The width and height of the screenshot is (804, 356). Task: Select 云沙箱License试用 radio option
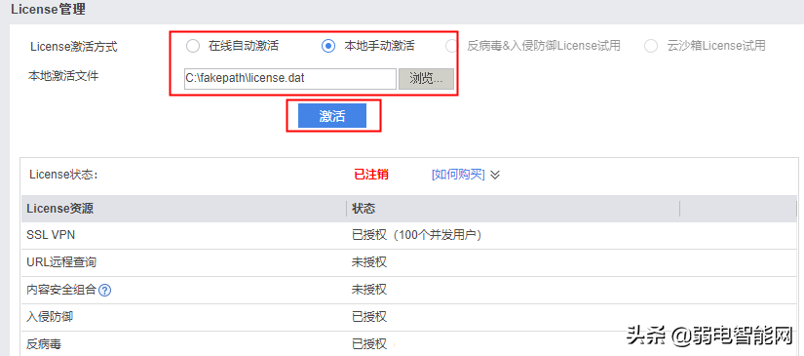651,46
